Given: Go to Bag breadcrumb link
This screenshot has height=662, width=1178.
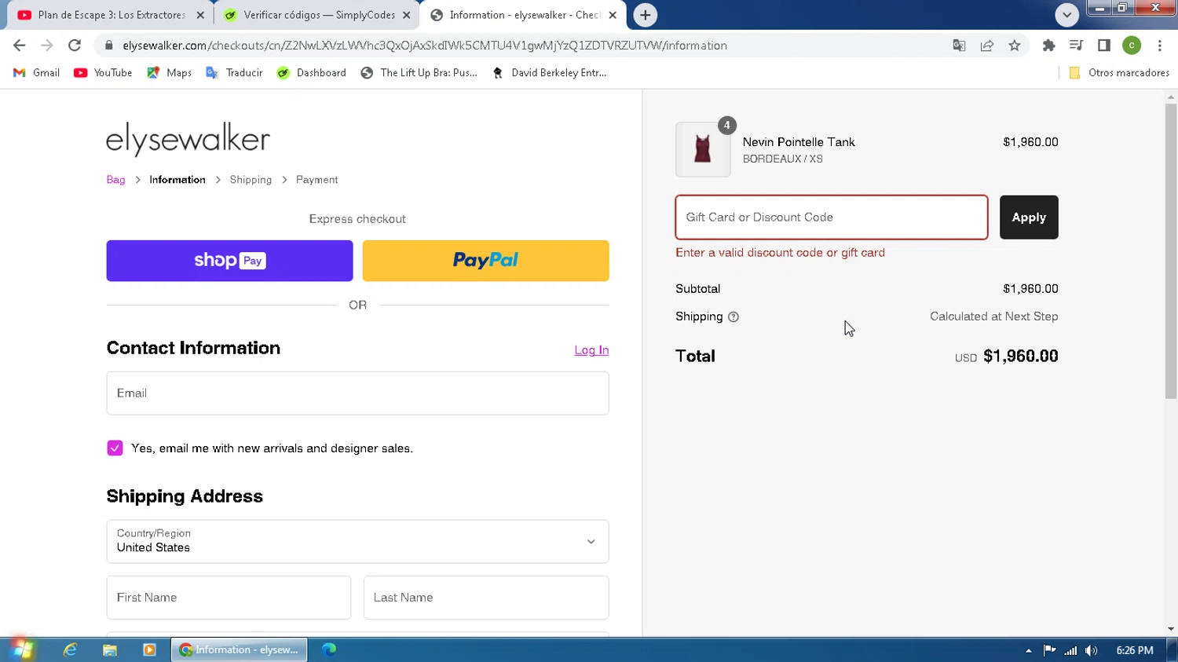Looking at the screenshot, I should 115,180.
